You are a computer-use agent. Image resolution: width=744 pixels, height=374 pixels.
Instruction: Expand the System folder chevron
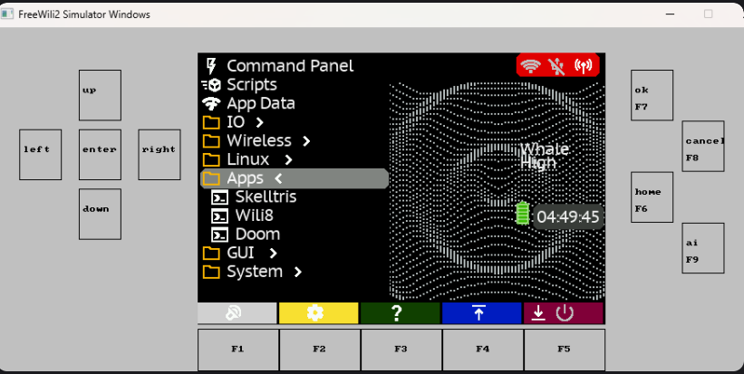coord(297,272)
